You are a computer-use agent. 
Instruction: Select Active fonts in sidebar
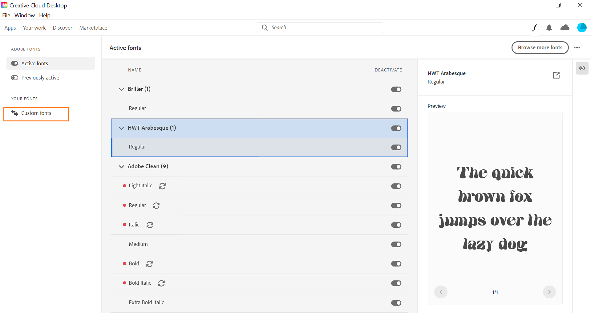click(x=51, y=63)
